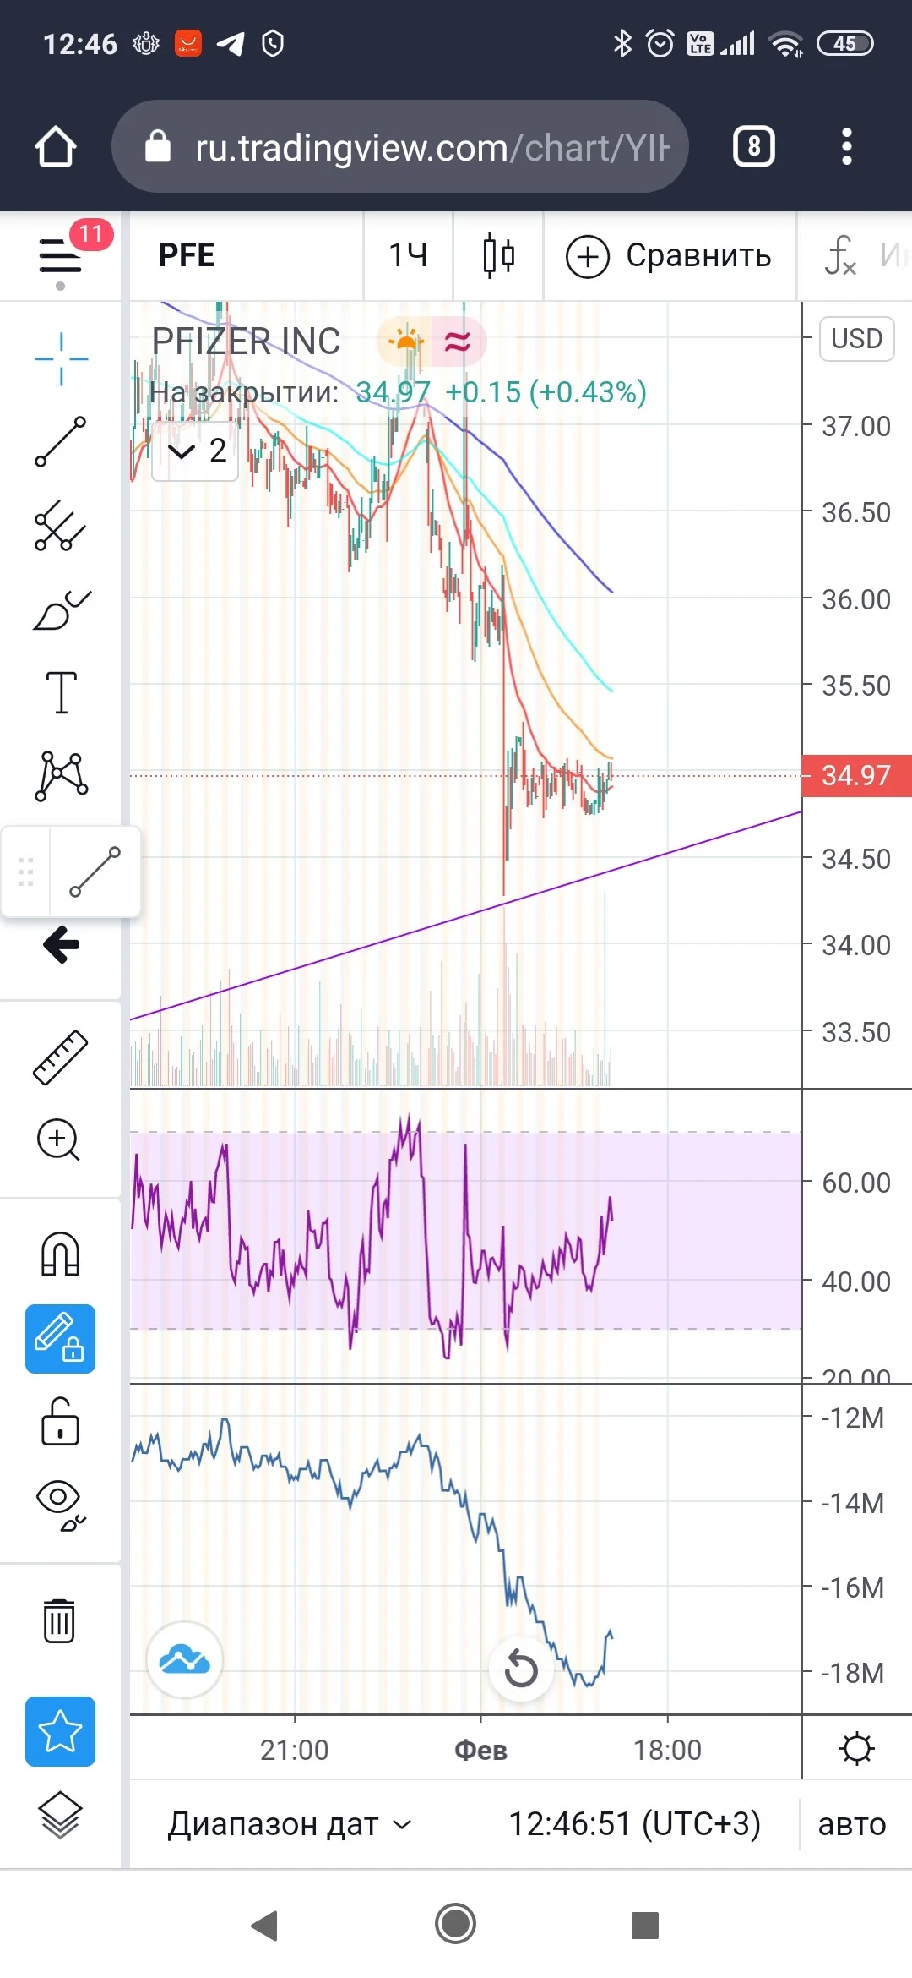Change the candlestick chart type
This screenshot has height=1978, width=912.
point(498,255)
